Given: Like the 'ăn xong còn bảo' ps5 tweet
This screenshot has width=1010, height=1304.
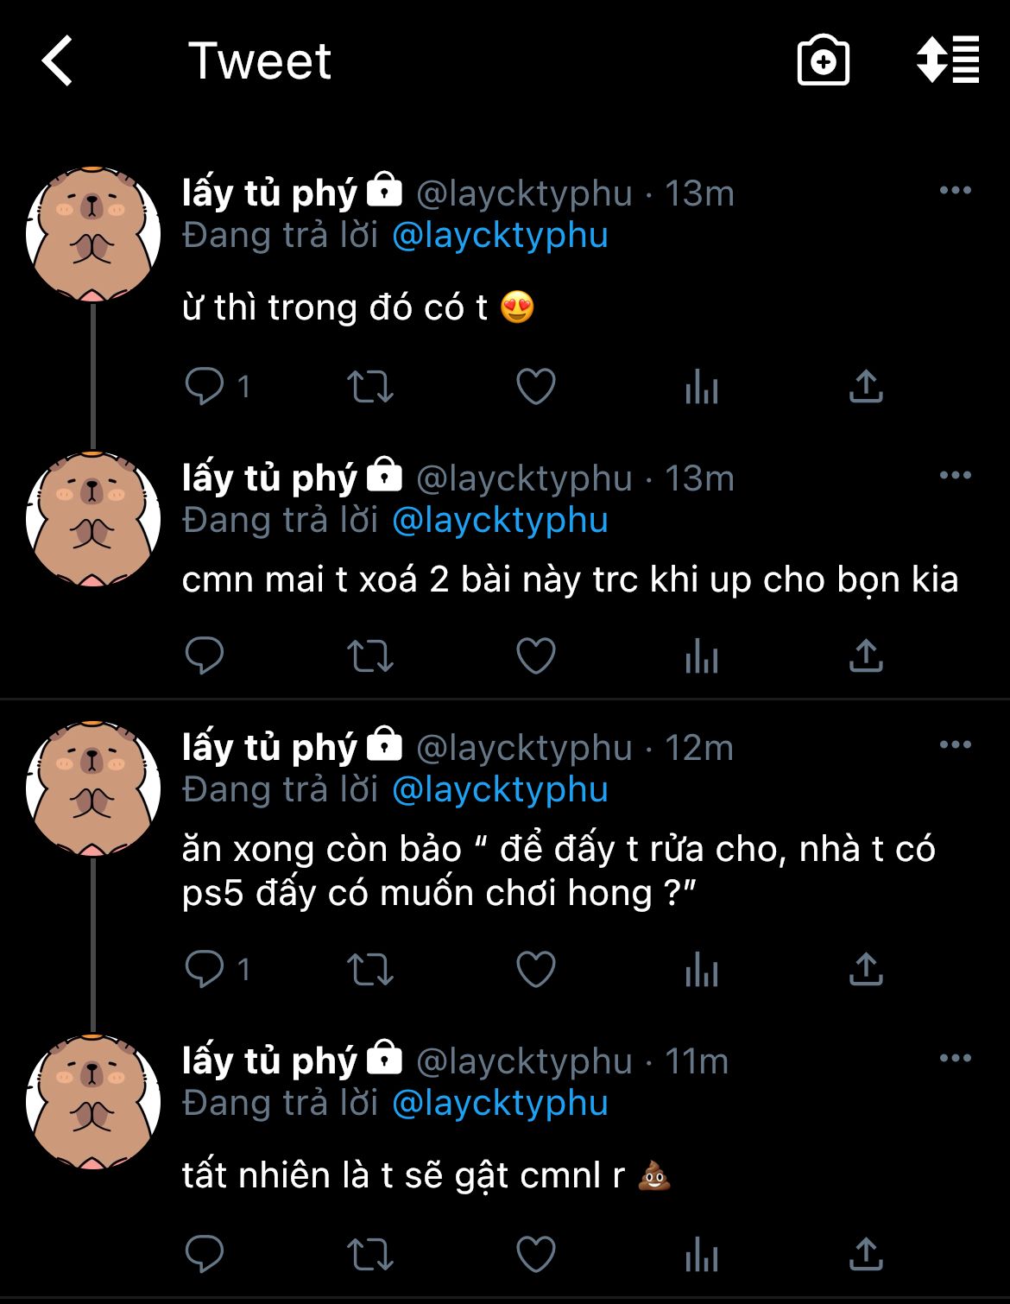Looking at the screenshot, I should tap(536, 969).
